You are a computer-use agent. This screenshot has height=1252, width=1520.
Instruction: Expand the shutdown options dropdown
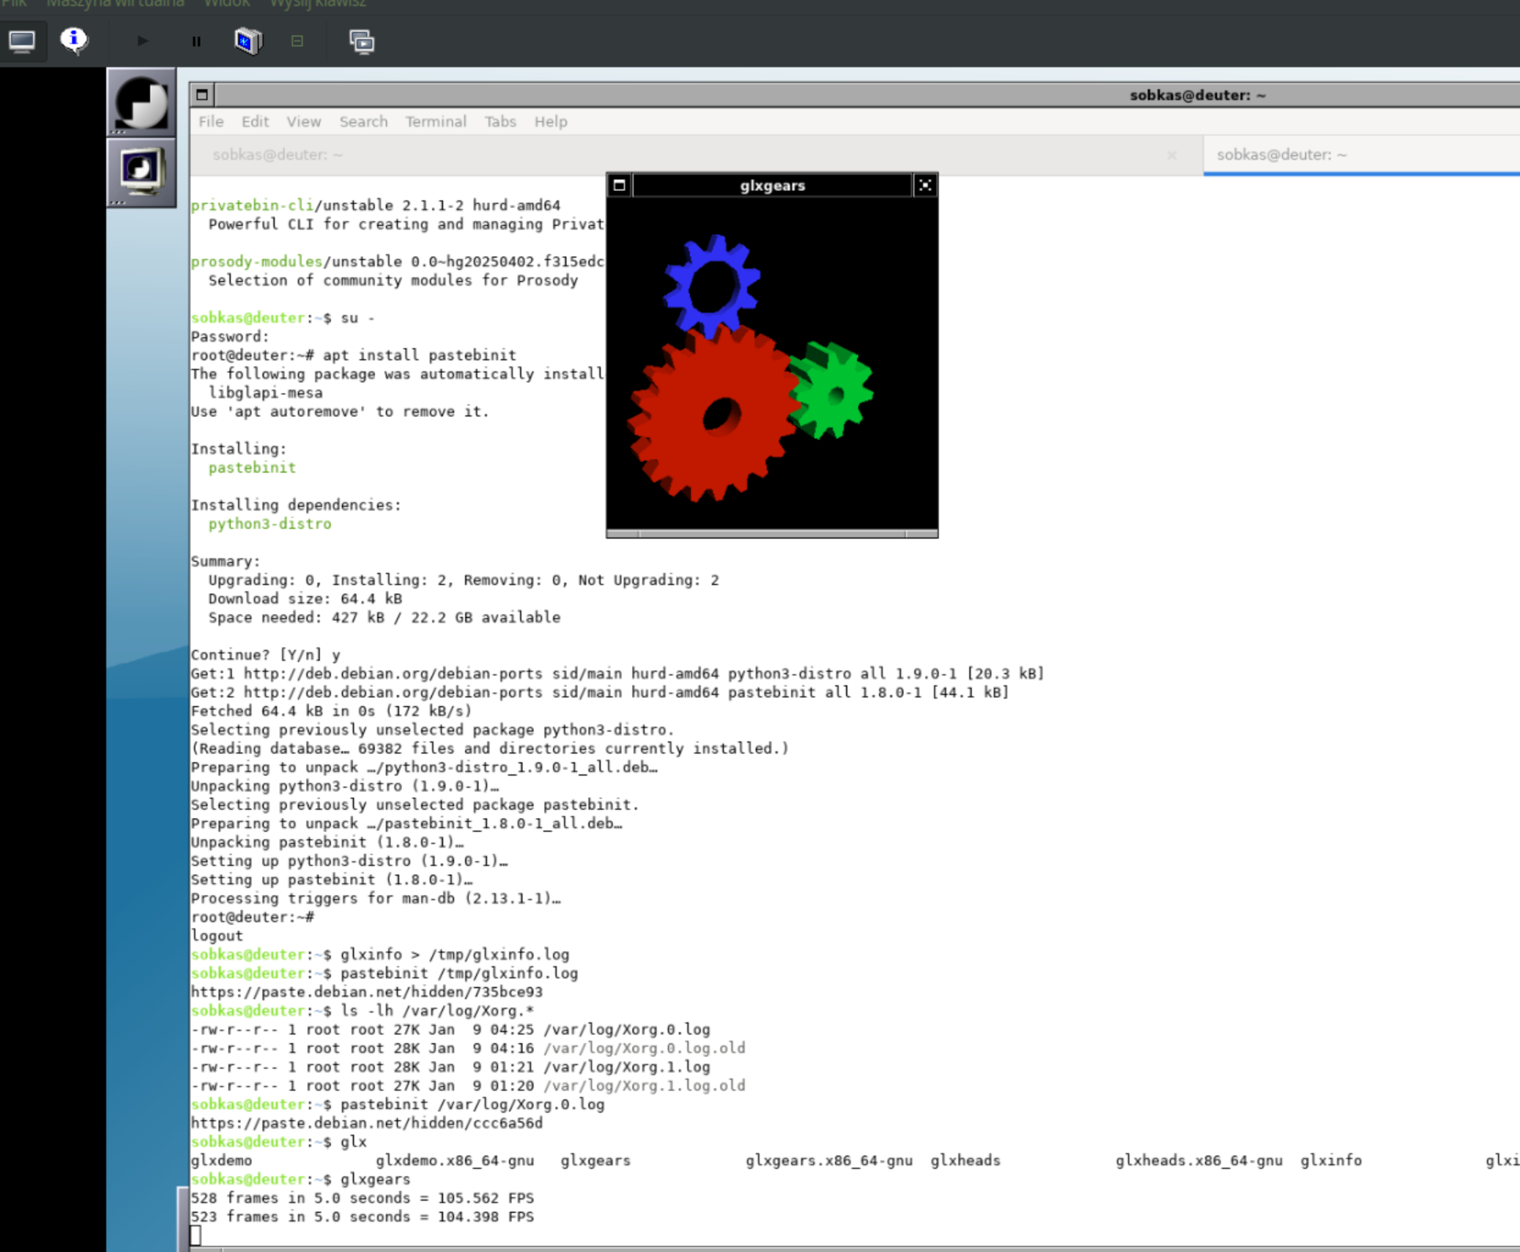(297, 41)
